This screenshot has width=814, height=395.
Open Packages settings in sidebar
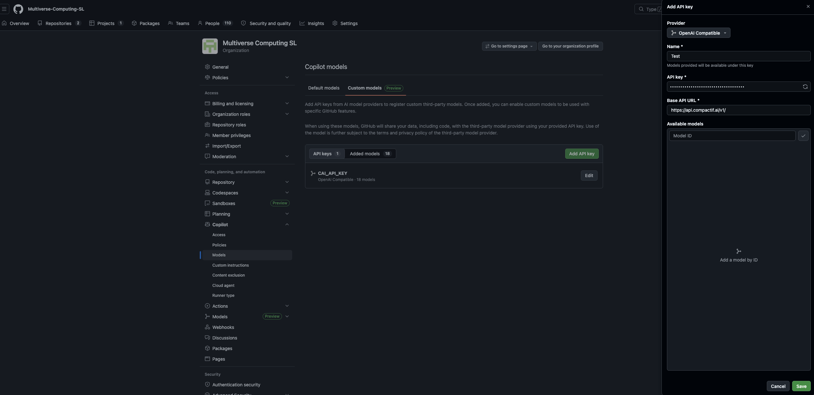pyautogui.click(x=247, y=348)
